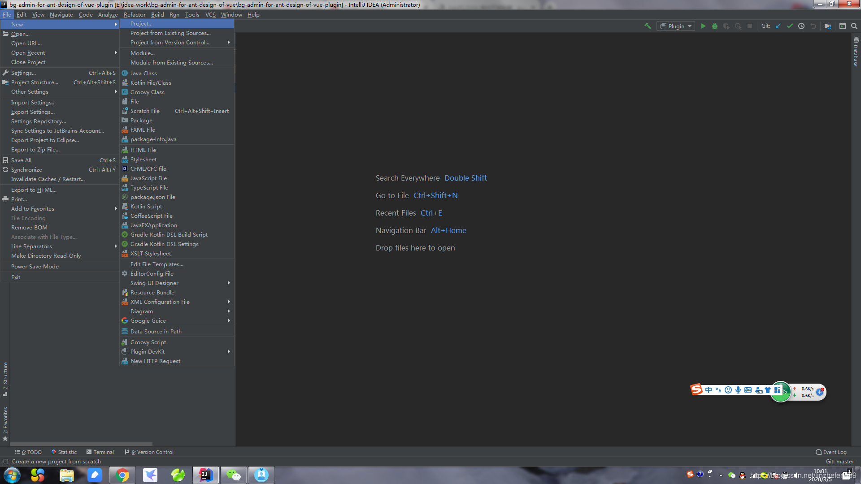The image size is (861, 484).
Task: Click Save All in File menu
Action: coord(60,160)
